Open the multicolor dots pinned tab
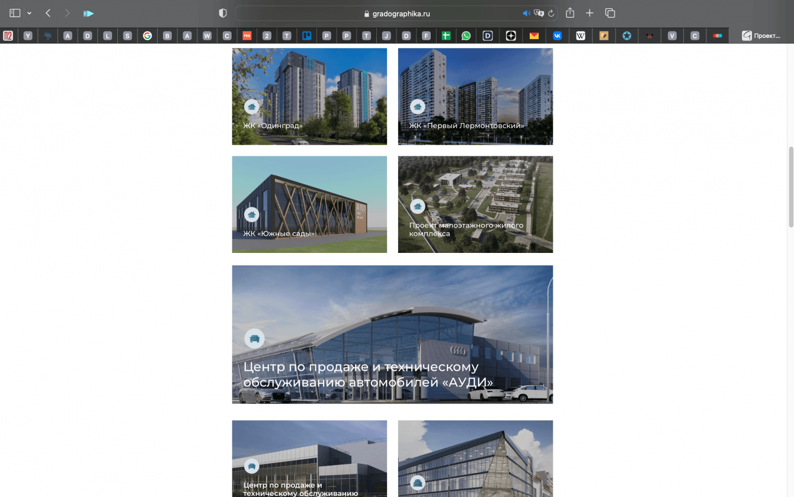Screen dimensions: 794x497 pos(718,36)
